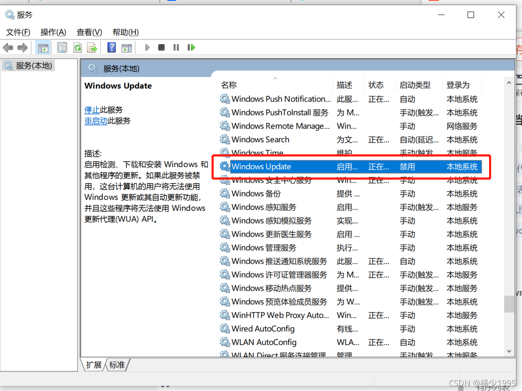
Task: Click the 重启动 service link
Action: tap(96, 121)
